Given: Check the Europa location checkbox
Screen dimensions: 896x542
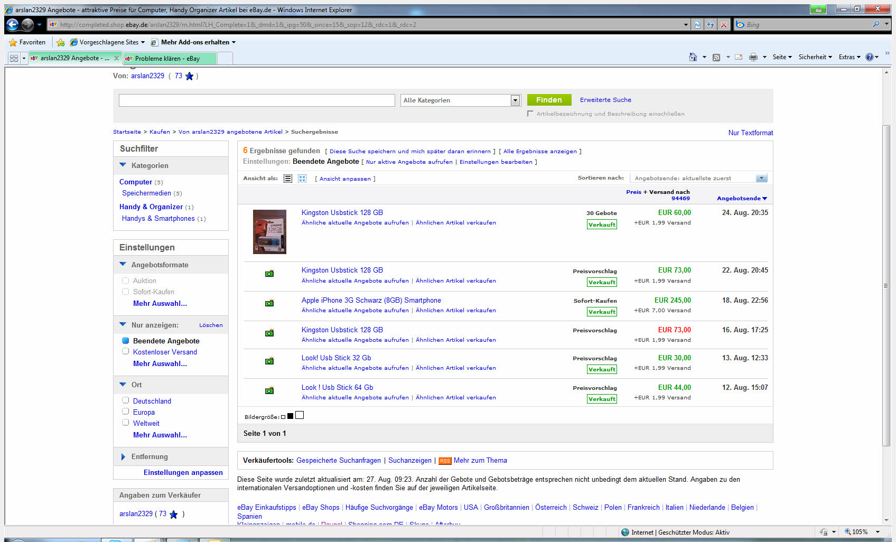Looking at the screenshot, I should click(x=125, y=412).
